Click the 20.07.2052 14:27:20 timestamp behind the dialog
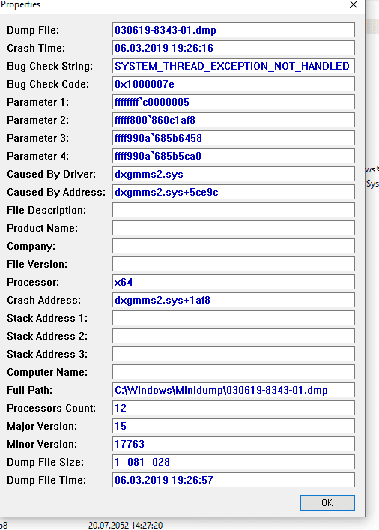 click(125, 525)
